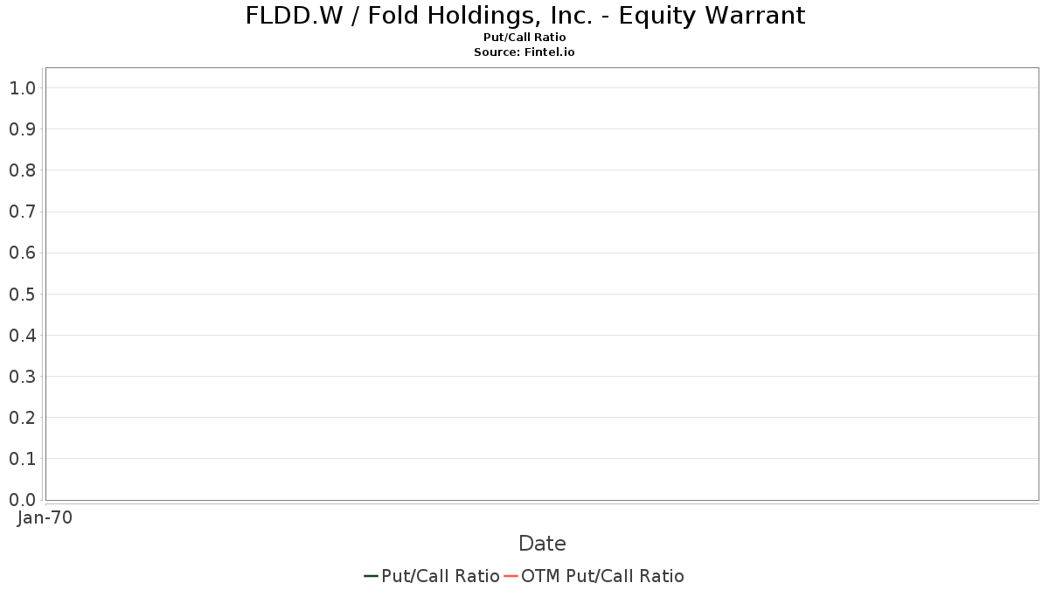
Task: Click the 0.0 y-axis tick label
Action: coord(22,500)
